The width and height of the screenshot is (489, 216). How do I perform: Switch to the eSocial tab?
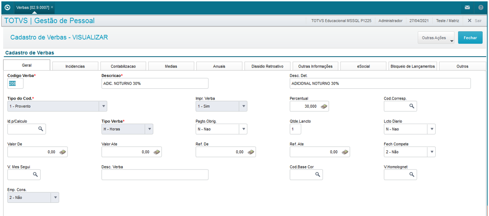coord(363,66)
